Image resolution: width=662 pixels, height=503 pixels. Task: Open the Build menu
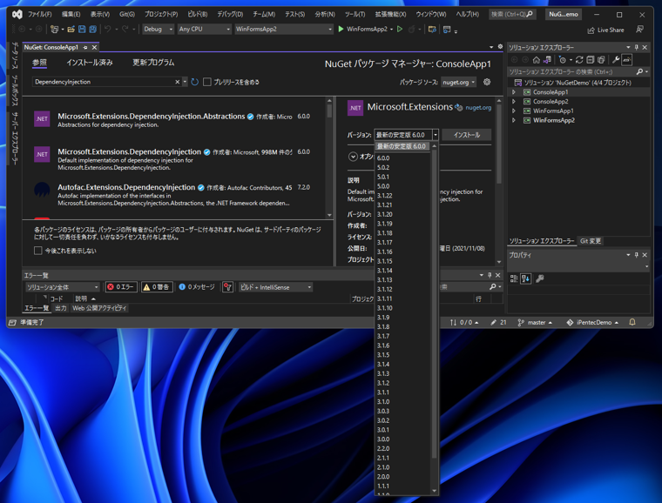coord(198,14)
